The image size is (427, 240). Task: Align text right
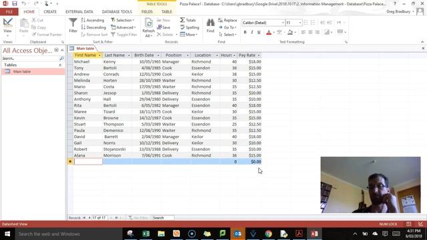pyautogui.click(x=318, y=33)
